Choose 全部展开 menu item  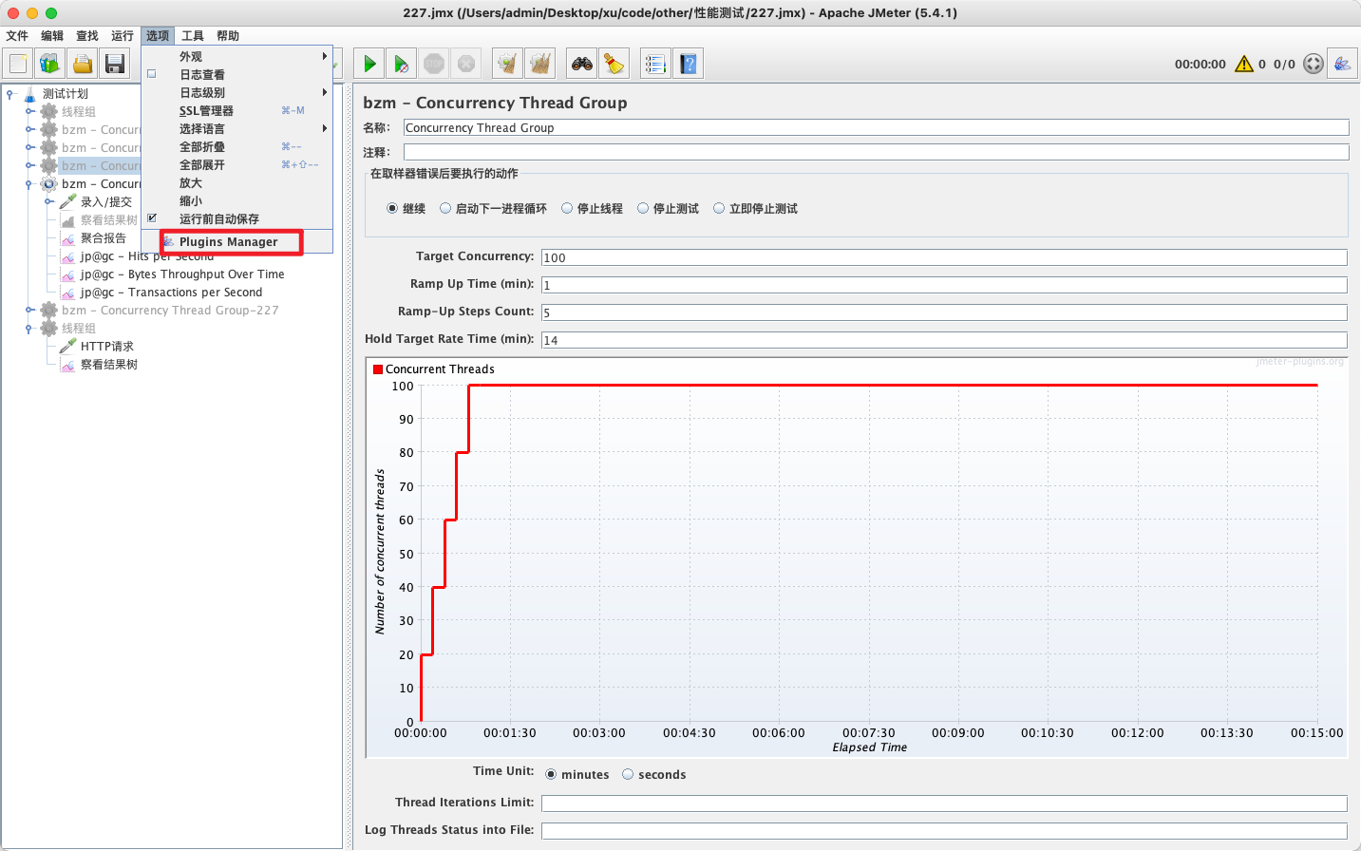[237, 164]
